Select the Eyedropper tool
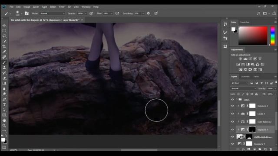This screenshot has height=156, width=278. (4, 52)
